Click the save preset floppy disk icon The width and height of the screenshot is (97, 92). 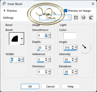[76, 17]
